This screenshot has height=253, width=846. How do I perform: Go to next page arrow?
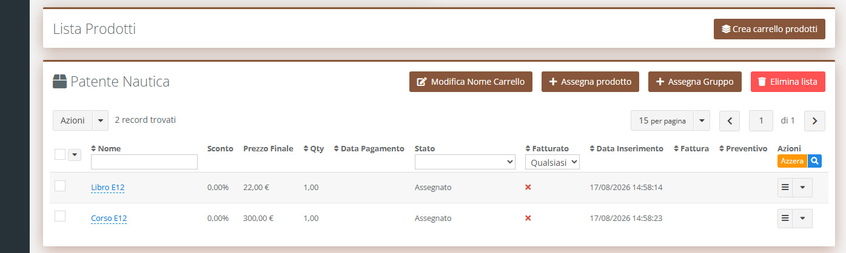(x=814, y=121)
